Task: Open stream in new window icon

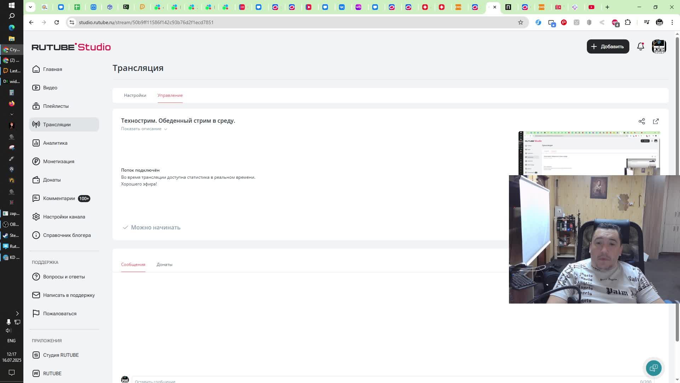Action: (x=656, y=121)
